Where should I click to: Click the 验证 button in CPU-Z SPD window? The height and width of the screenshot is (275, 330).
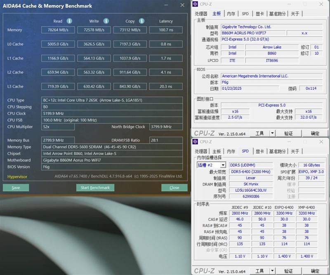(x=288, y=271)
